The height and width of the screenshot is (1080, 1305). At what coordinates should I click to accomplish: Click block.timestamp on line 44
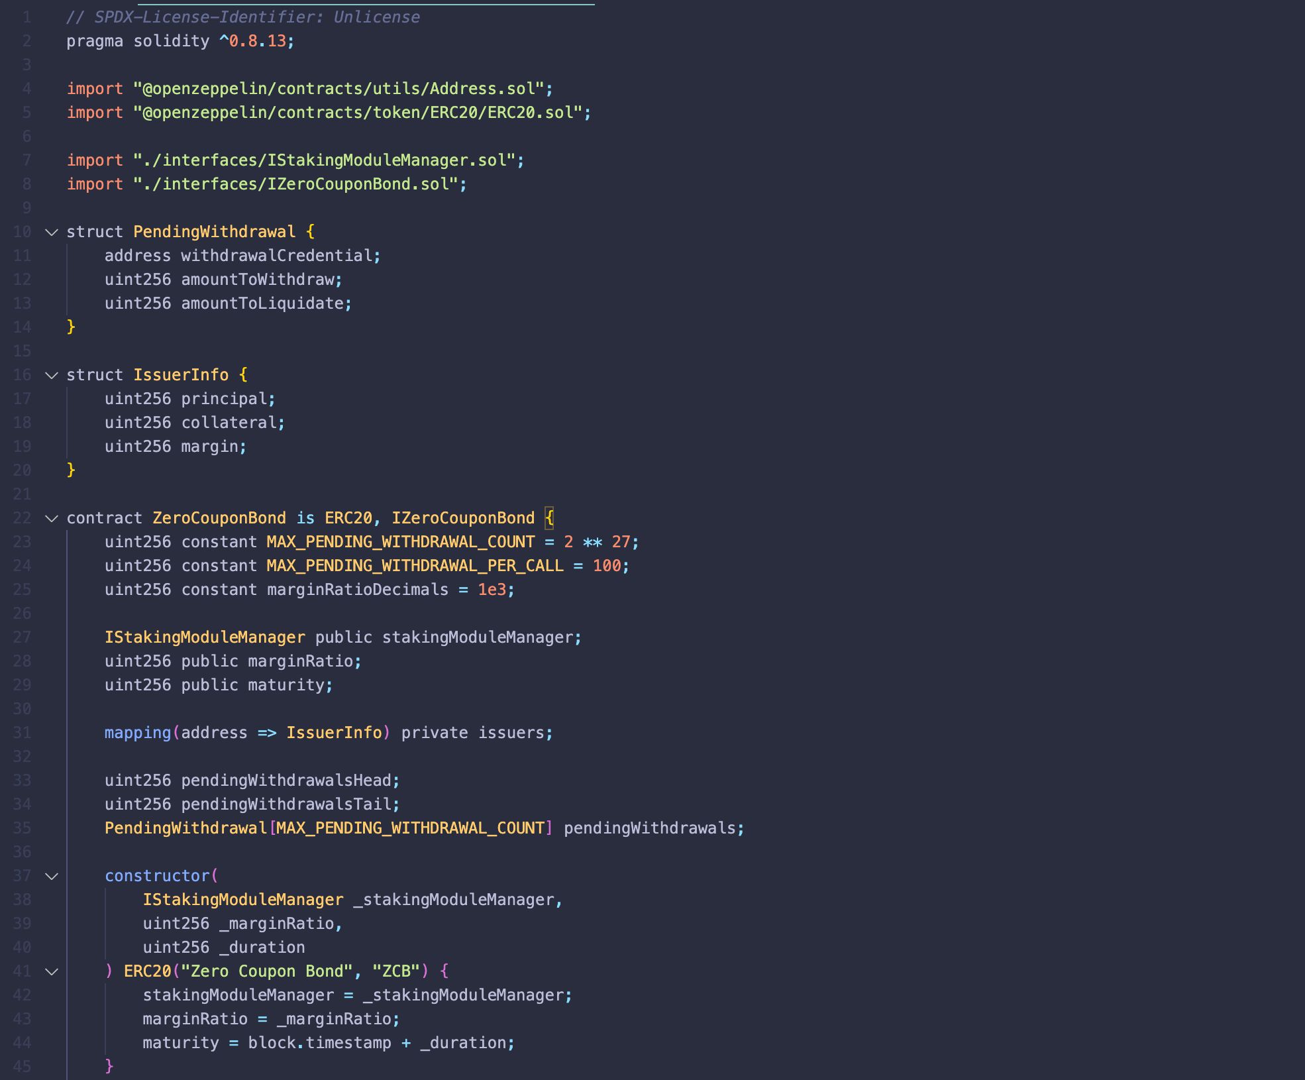[319, 1043]
